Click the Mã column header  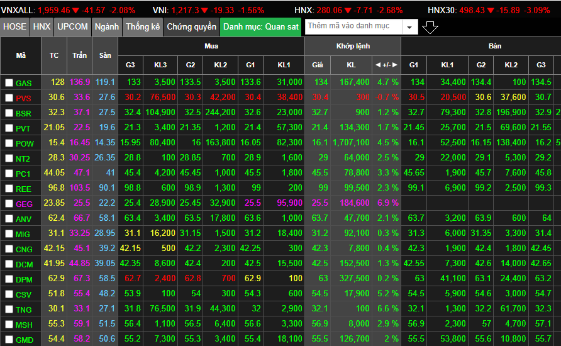point(21,55)
